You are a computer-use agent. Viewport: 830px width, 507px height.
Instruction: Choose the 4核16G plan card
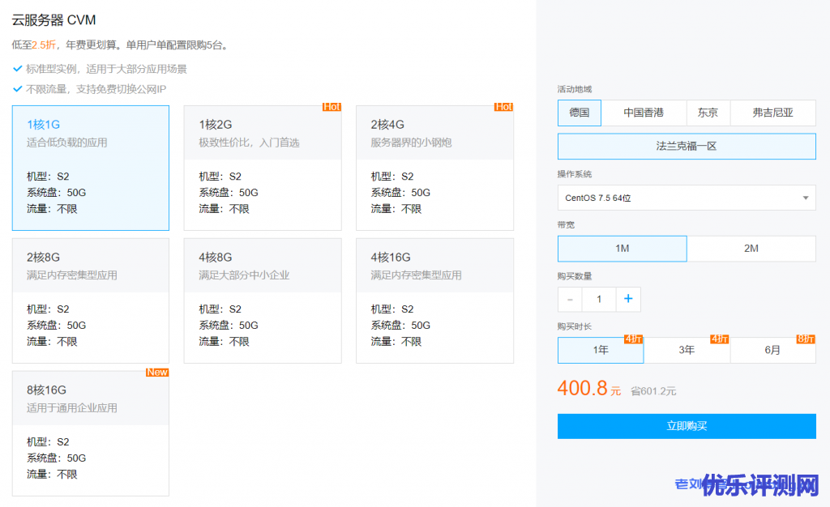coord(434,300)
